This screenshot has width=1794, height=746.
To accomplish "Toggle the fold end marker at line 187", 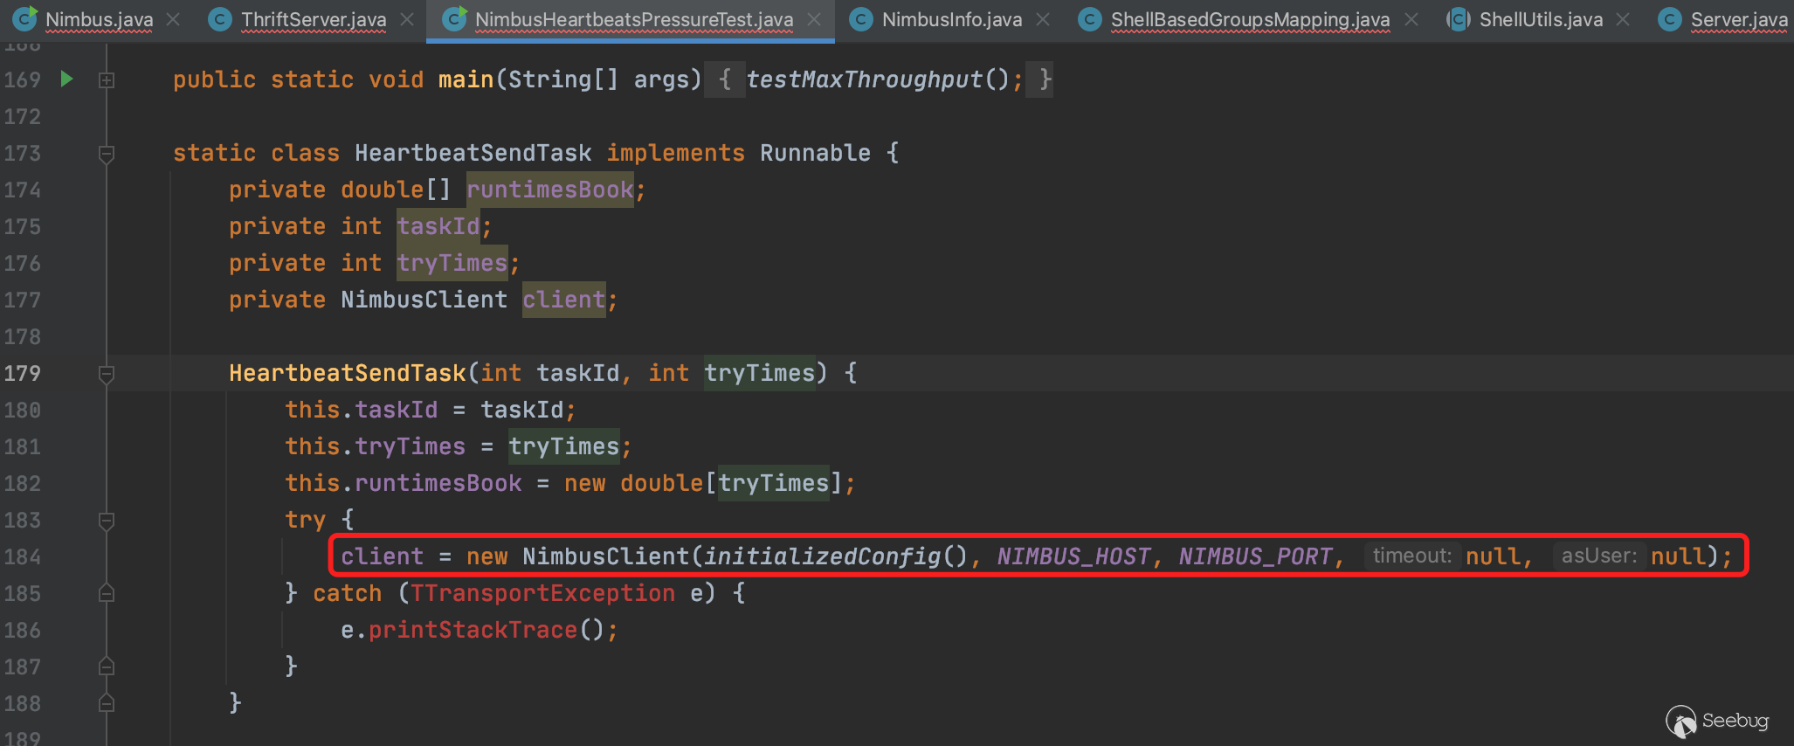I will pos(107,667).
